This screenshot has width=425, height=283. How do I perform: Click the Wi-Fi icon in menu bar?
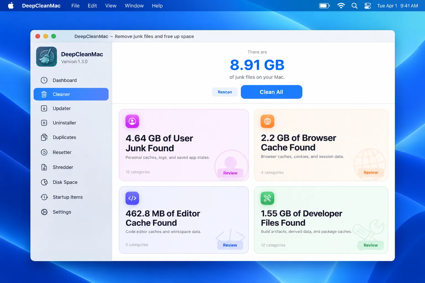point(341,6)
